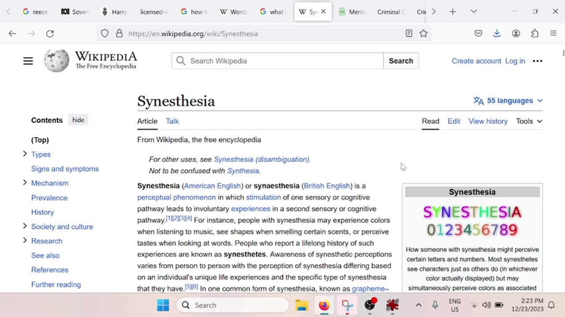Image resolution: width=565 pixels, height=317 pixels.
Task: Jump to References section
Action: coord(50,270)
